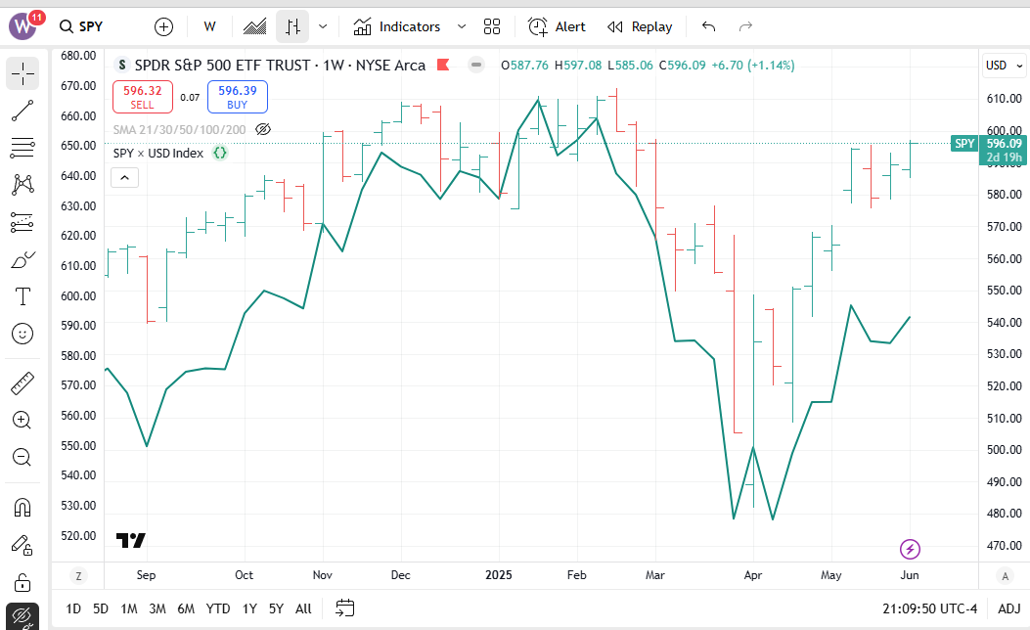
Task: Click the zoom out tool
Action: [x=22, y=457]
